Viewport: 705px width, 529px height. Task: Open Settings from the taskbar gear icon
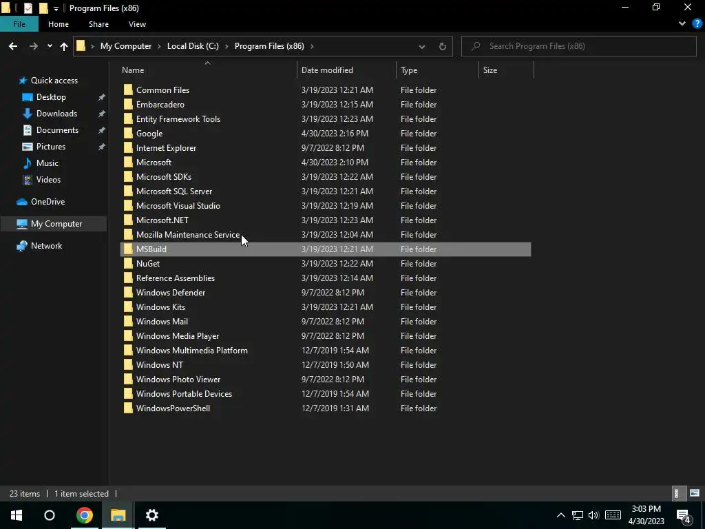pos(152,515)
